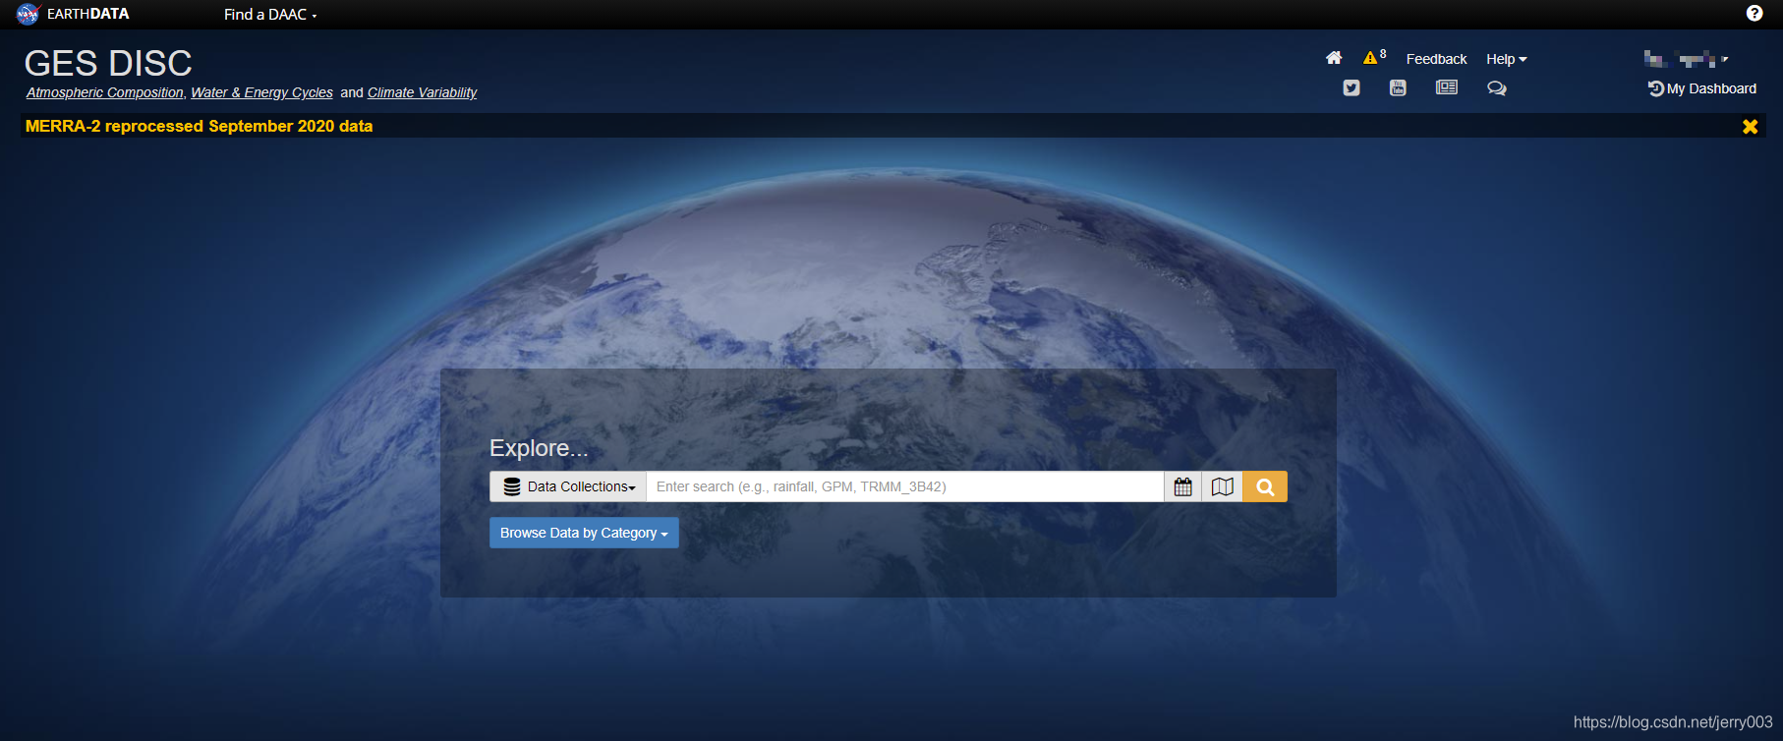1783x741 pixels.
Task: Open the EARTHDATA home link
Action: coord(87,14)
